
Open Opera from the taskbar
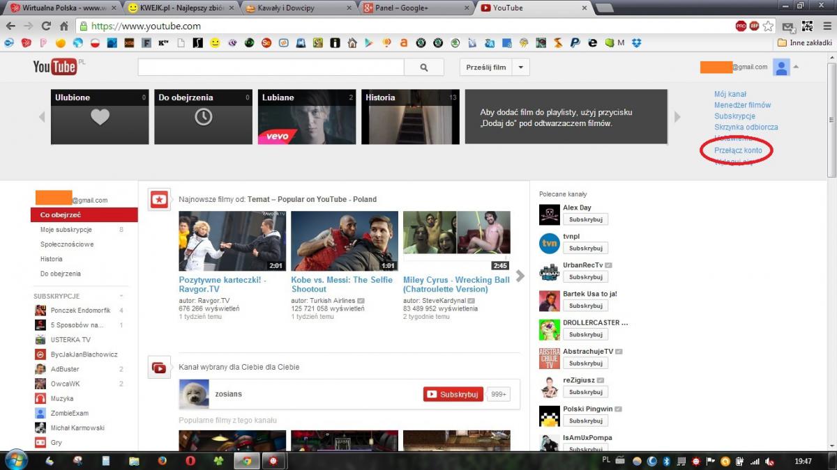pos(190,461)
